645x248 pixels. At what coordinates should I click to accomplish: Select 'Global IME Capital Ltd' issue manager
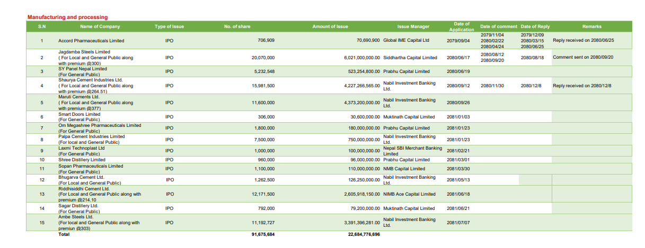pyautogui.click(x=407, y=40)
